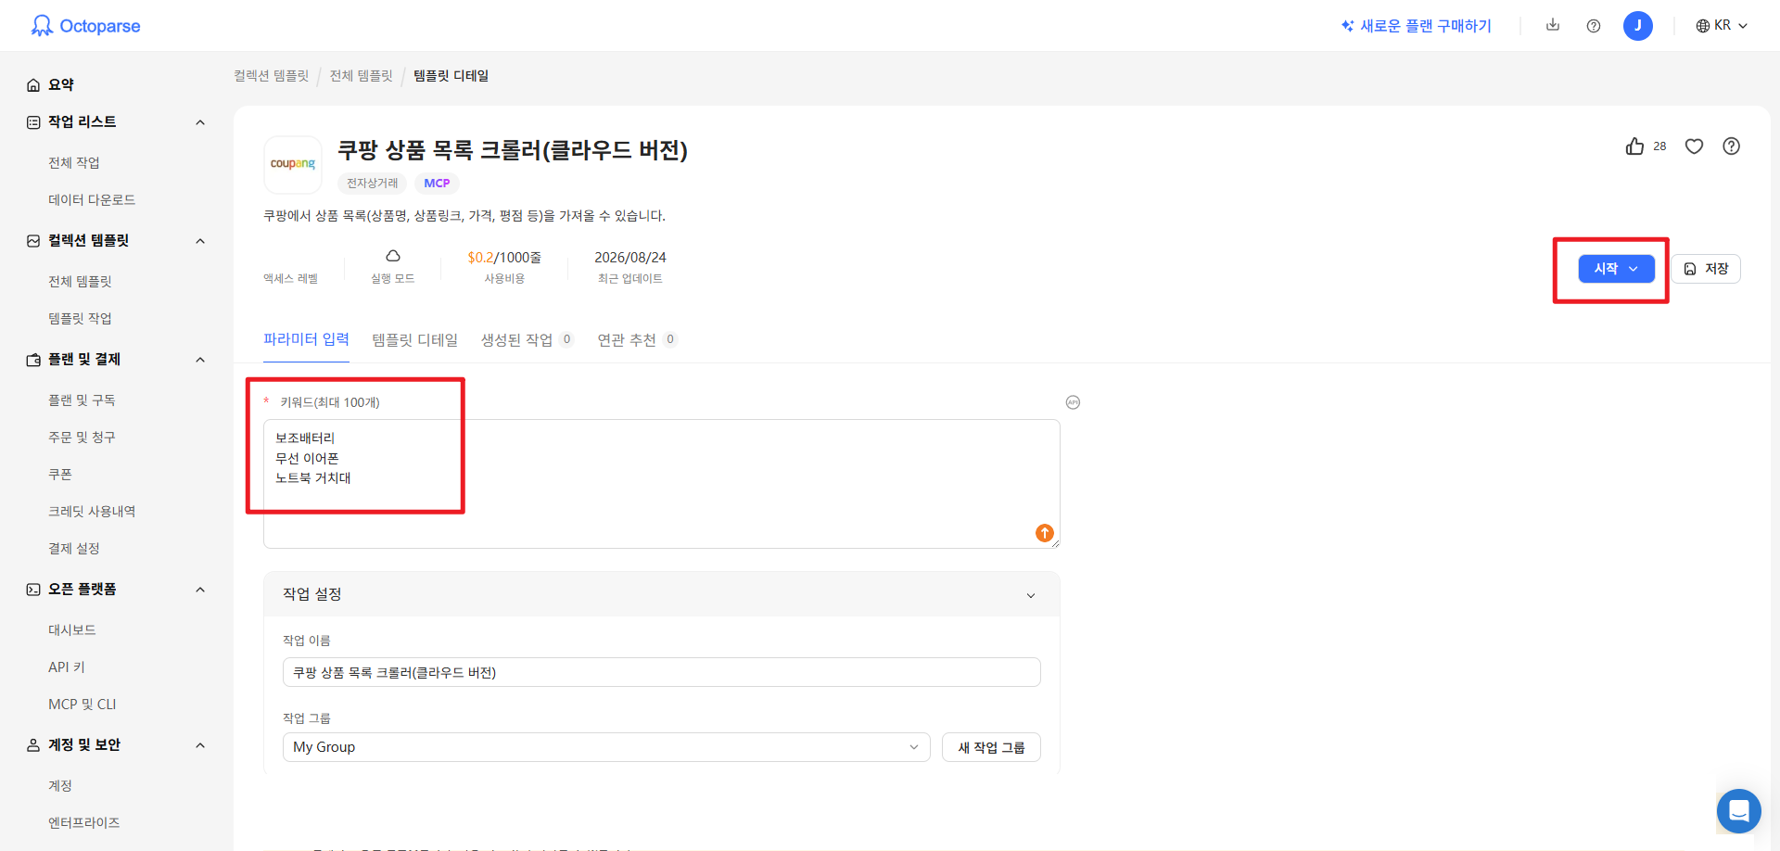Click the 새 작업 그룹 button
1780x851 pixels.
[991, 747]
